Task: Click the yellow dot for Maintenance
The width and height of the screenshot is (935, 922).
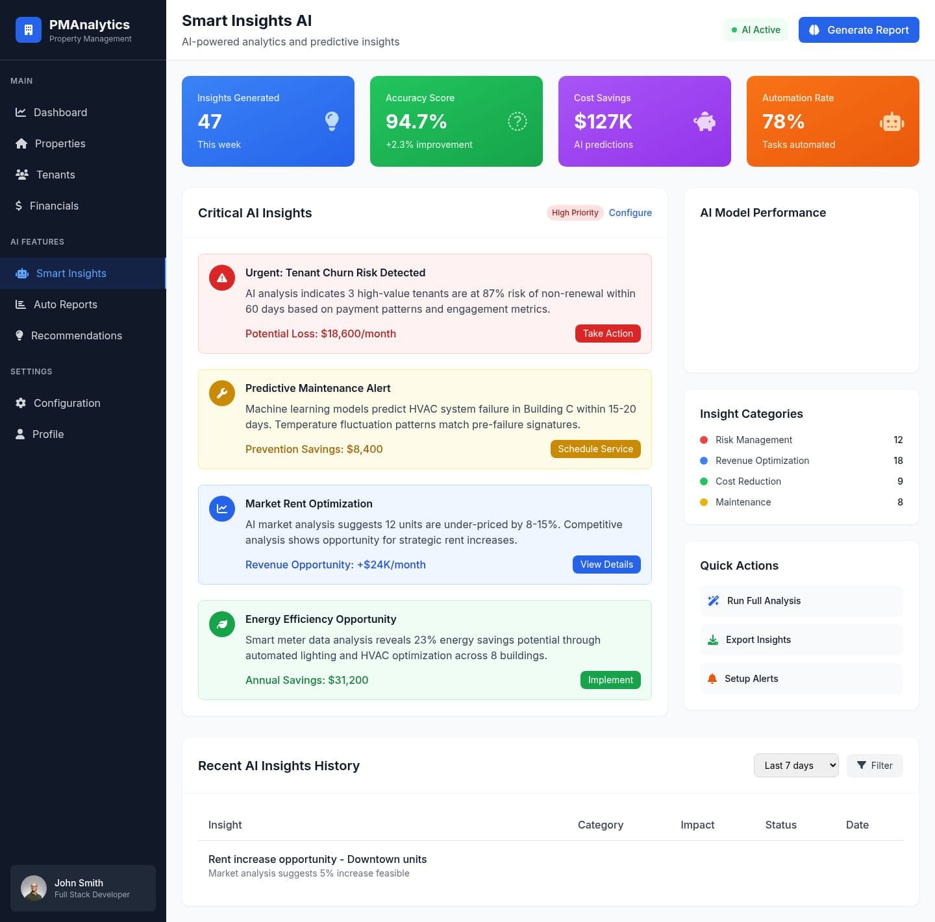Action: (704, 502)
